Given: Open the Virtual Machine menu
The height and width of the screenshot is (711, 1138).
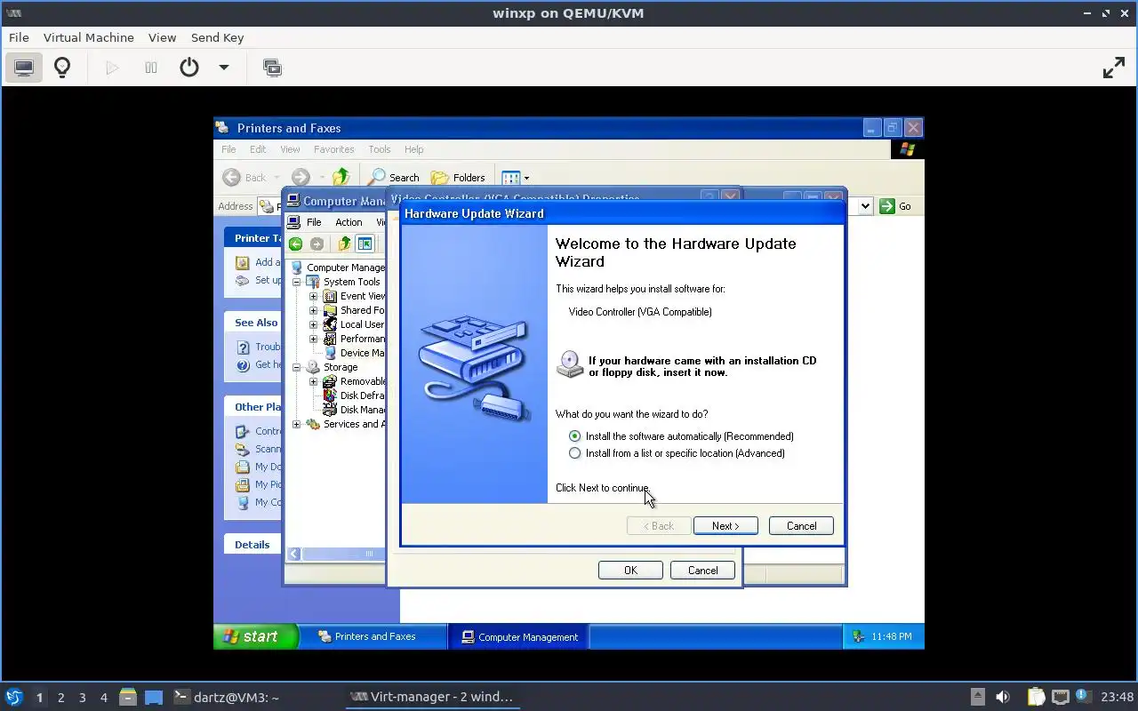Looking at the screenshot, I should click(89, 37).
